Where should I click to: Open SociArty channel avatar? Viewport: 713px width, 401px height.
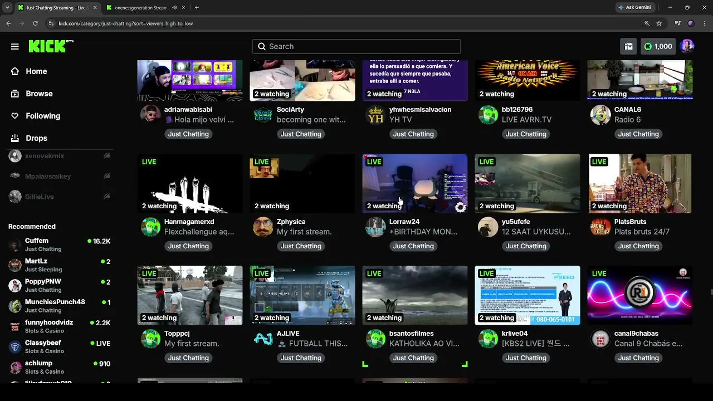(x=263, y=115)
